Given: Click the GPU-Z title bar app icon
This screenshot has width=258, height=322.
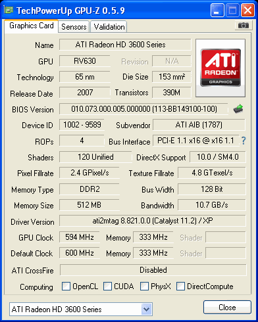Looking at the screenshot, I should [x=9, y=10].
